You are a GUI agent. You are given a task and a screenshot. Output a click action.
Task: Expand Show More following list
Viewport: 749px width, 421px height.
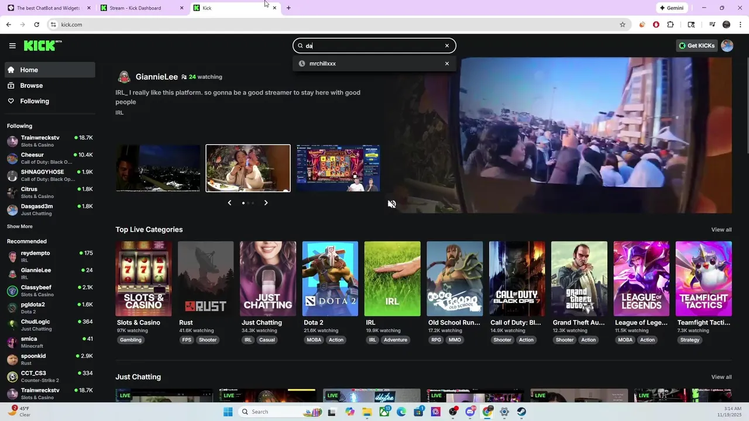click(x=20, y=226)
